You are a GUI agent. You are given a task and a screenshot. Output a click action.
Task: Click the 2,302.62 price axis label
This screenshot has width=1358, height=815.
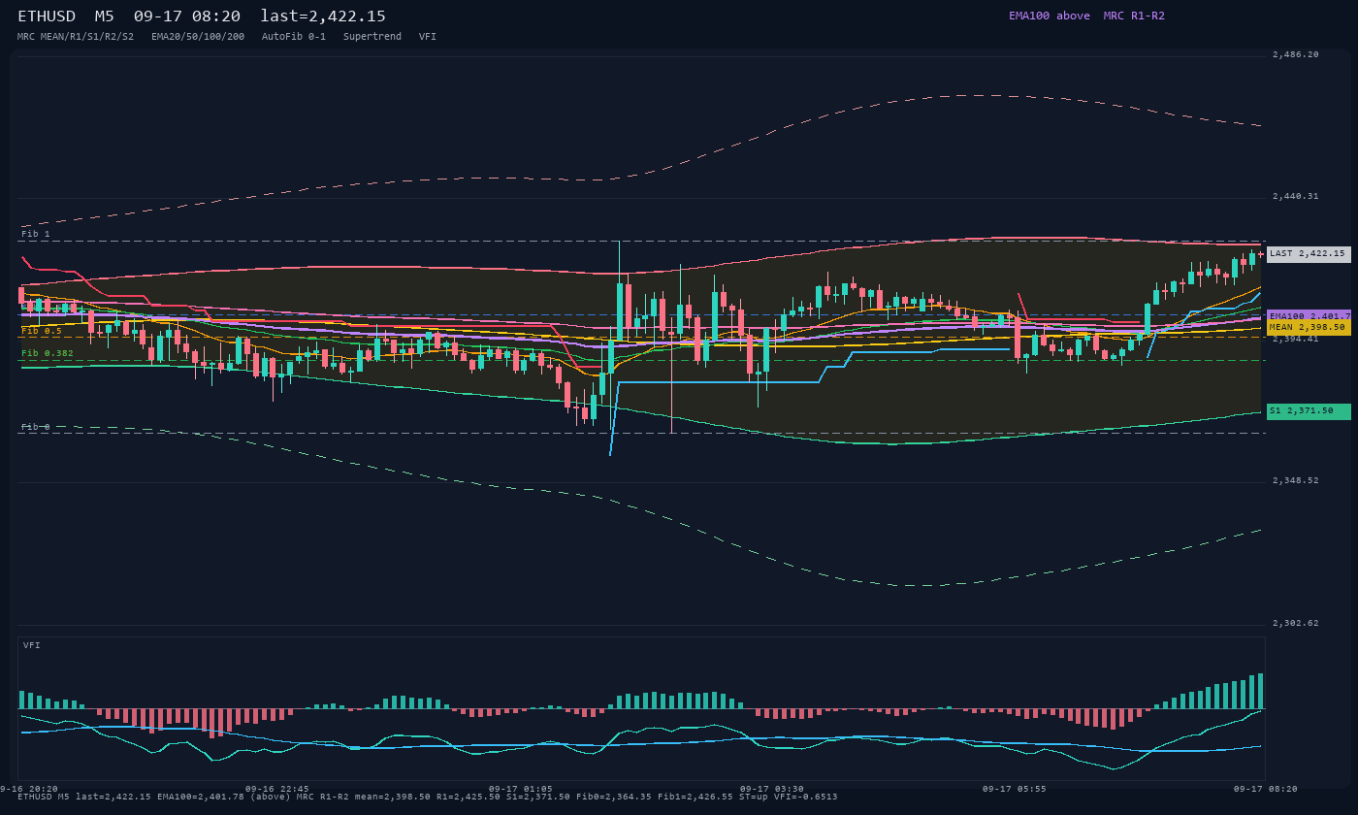1296,624
